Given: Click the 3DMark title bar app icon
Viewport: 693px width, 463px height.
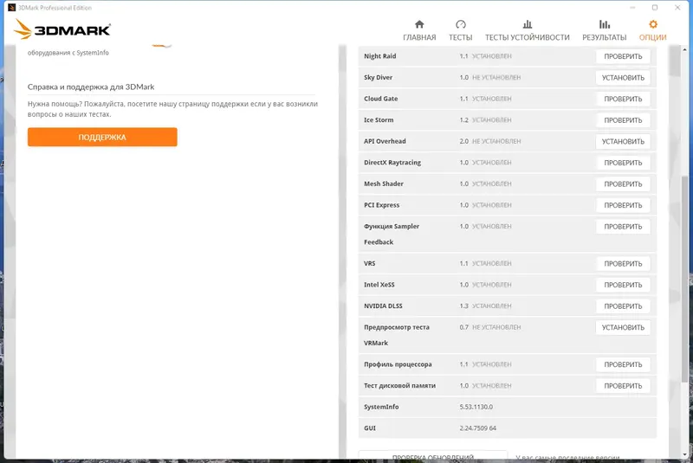Looking at the screenshot, I should tap(12, 8).
